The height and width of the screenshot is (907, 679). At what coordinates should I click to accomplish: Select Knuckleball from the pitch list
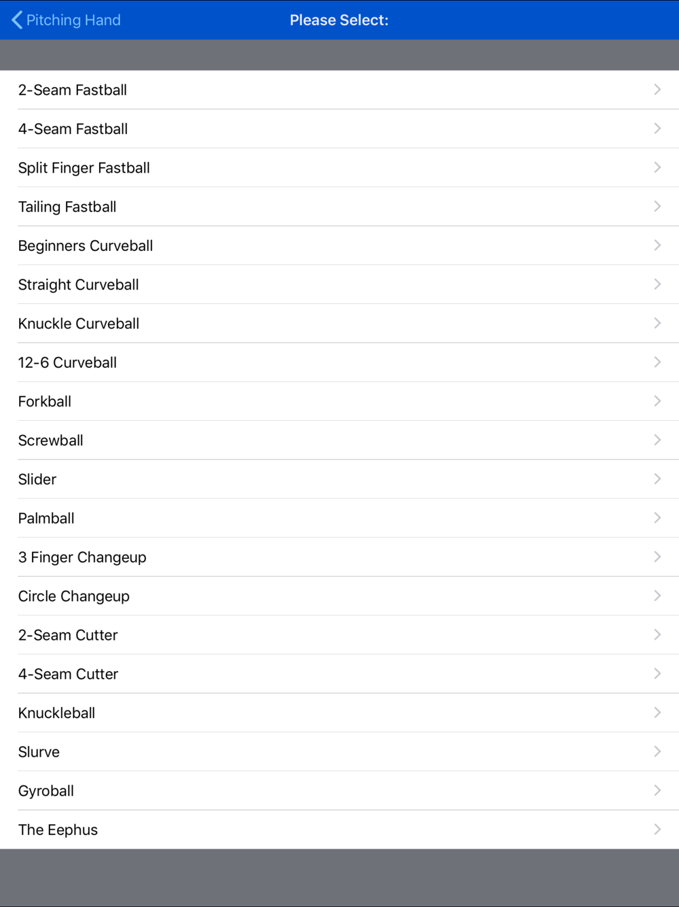coord(339,713)
